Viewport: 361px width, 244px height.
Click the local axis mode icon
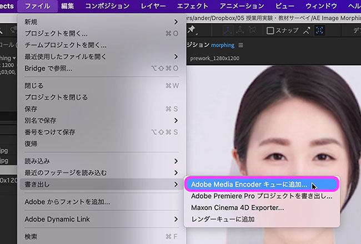228,30
